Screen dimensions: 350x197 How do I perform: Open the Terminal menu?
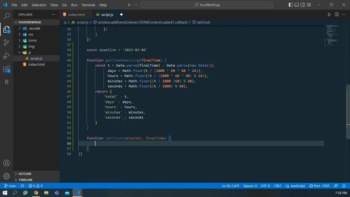(x=88, y=5)
